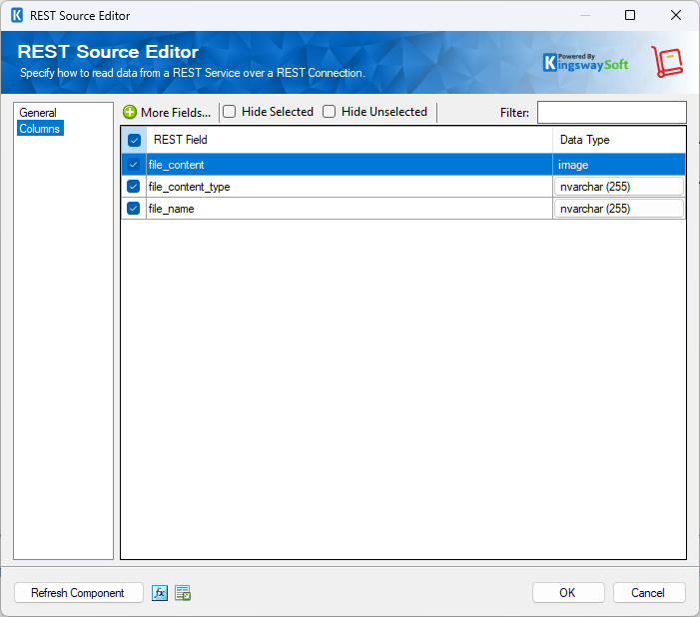700x617 pixels.
Task: Select the file_name field name
Action: point(171,209)
